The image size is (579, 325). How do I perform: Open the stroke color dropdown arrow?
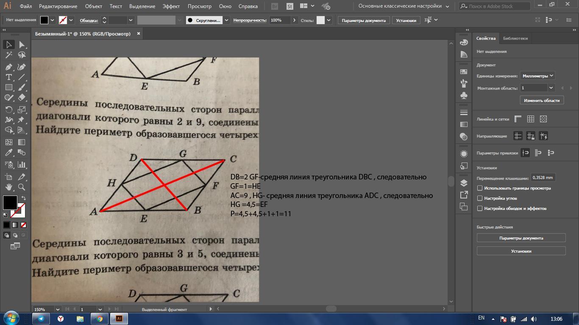[71, 20]
